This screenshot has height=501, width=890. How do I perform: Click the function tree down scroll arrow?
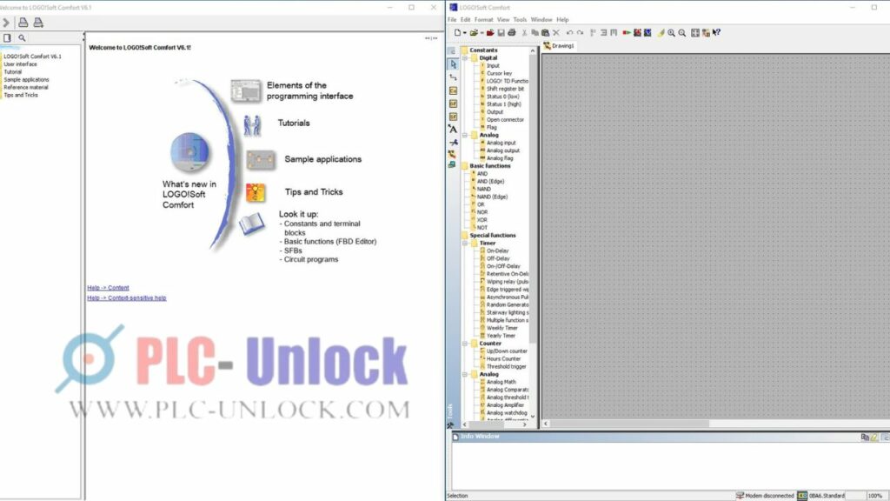[x=533, y=417]
